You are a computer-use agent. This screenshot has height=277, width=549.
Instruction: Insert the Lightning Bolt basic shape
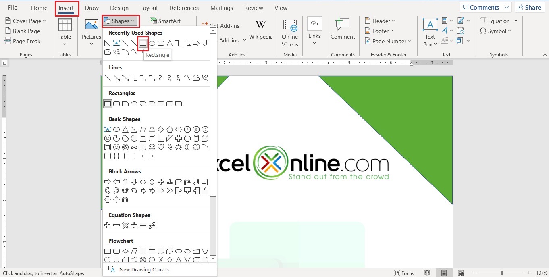point(170,147)
